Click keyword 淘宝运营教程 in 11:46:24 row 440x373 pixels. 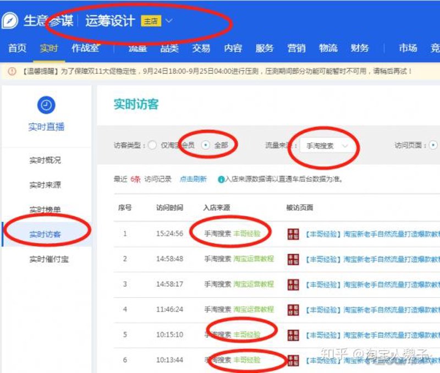[254, 309]
